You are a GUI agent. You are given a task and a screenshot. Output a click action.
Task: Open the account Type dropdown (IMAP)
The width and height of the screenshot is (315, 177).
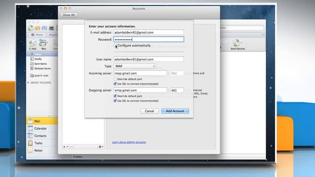click(x=134, y=66)
